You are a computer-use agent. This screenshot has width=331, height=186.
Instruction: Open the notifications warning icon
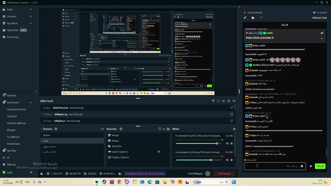point(120,174)
